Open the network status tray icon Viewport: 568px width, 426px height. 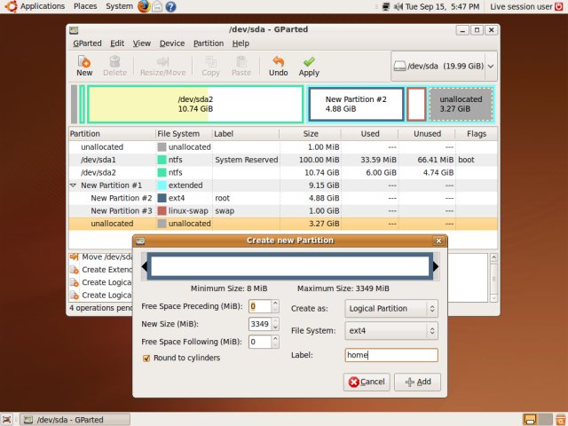click(x=386, y=6)
